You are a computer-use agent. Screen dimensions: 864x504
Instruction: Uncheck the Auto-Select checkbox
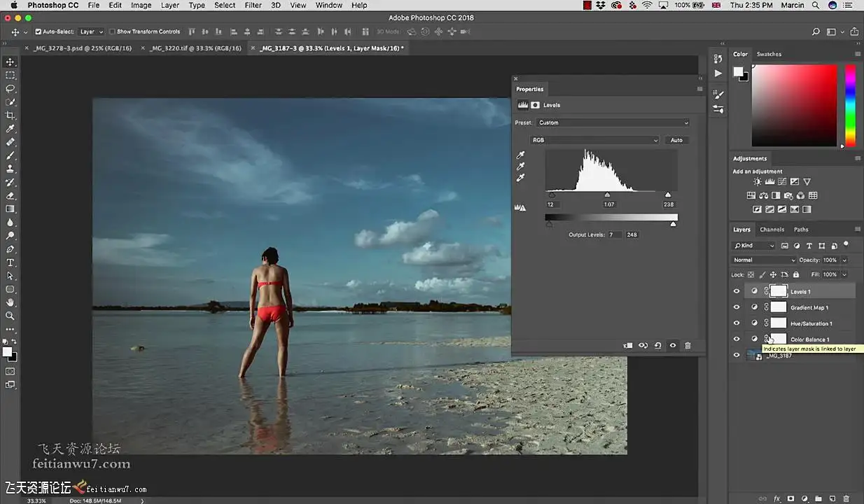(x=39, y=31)
